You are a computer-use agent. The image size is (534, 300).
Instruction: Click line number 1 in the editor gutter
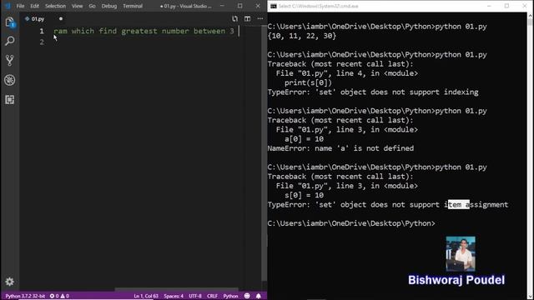click(x=42, y=31)
